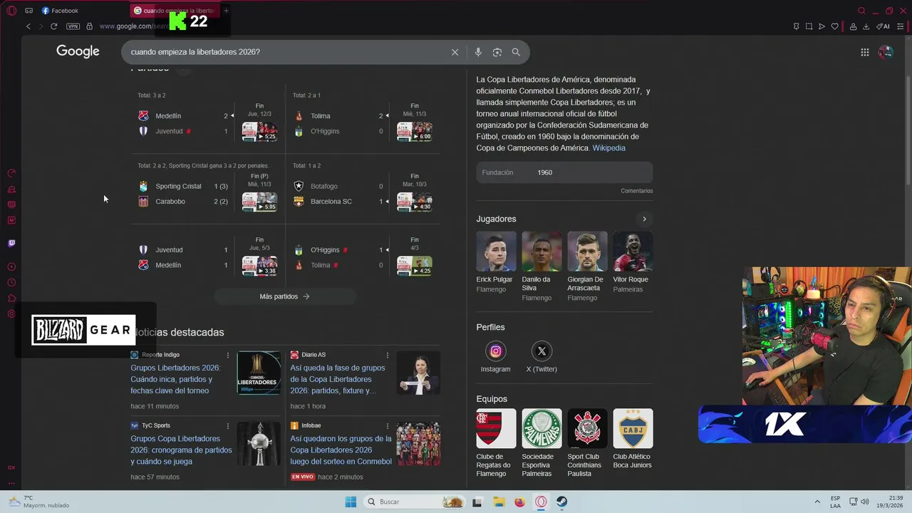Open the Instagram profile
Screen dimensions: 912x513
(495, 358)
